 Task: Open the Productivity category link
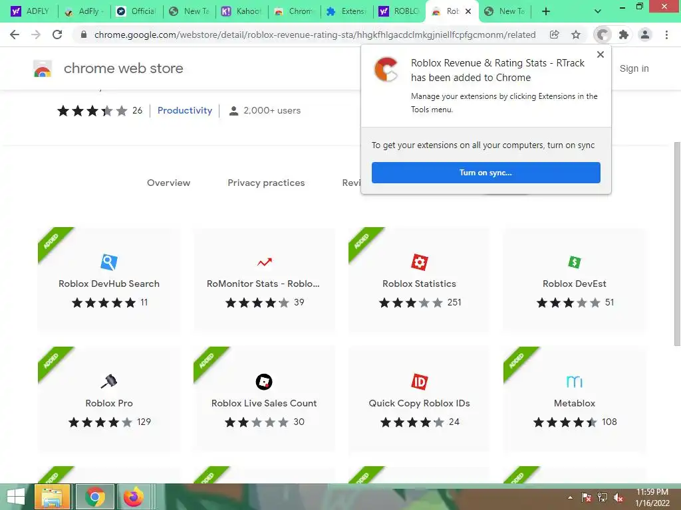[x=185, y=111]
